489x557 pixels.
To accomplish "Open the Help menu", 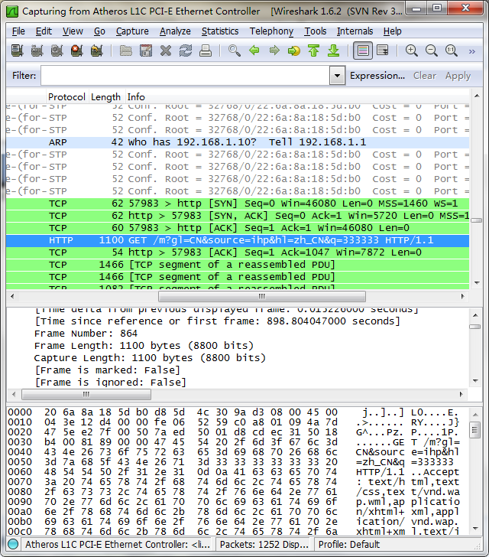I will tap(392, 31).
